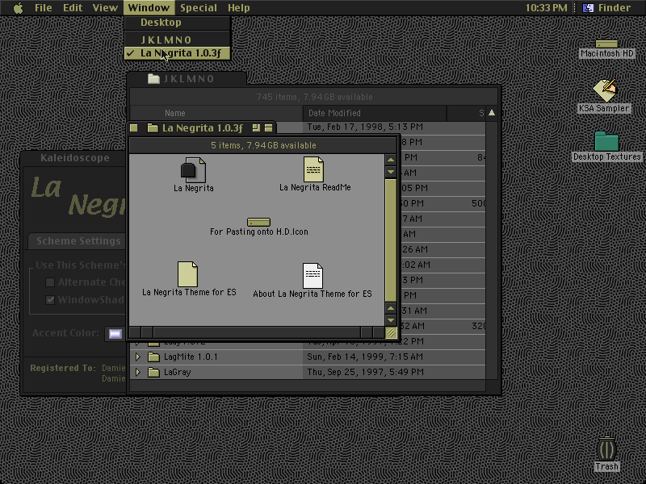Click the menu bar clock showing 10:33 PM
646x484 pixels.
click(x=547, y=8)
